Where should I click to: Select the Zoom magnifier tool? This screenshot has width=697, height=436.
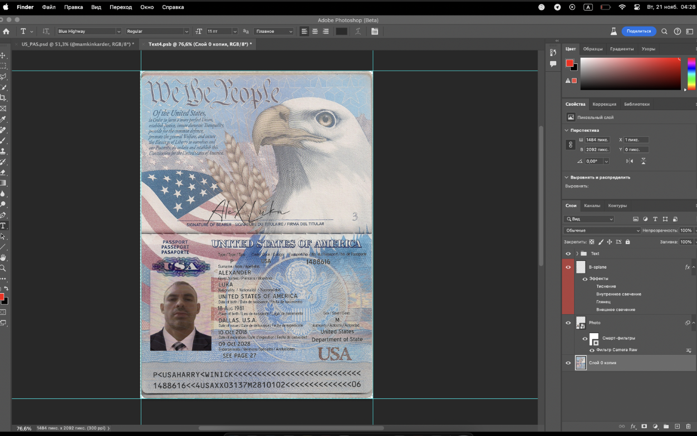[x=3, y=268]
